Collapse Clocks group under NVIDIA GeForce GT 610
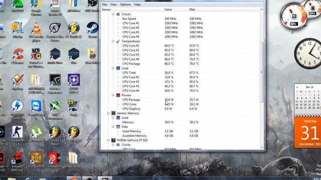 pyautogui.click(x=113, y=144)
